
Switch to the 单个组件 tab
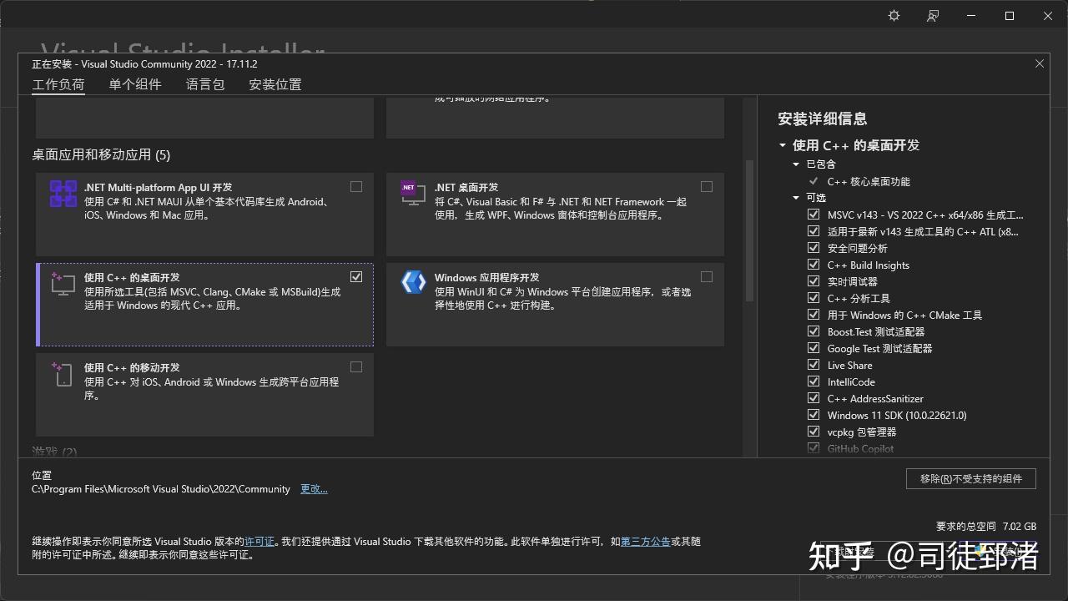(134, 83)
